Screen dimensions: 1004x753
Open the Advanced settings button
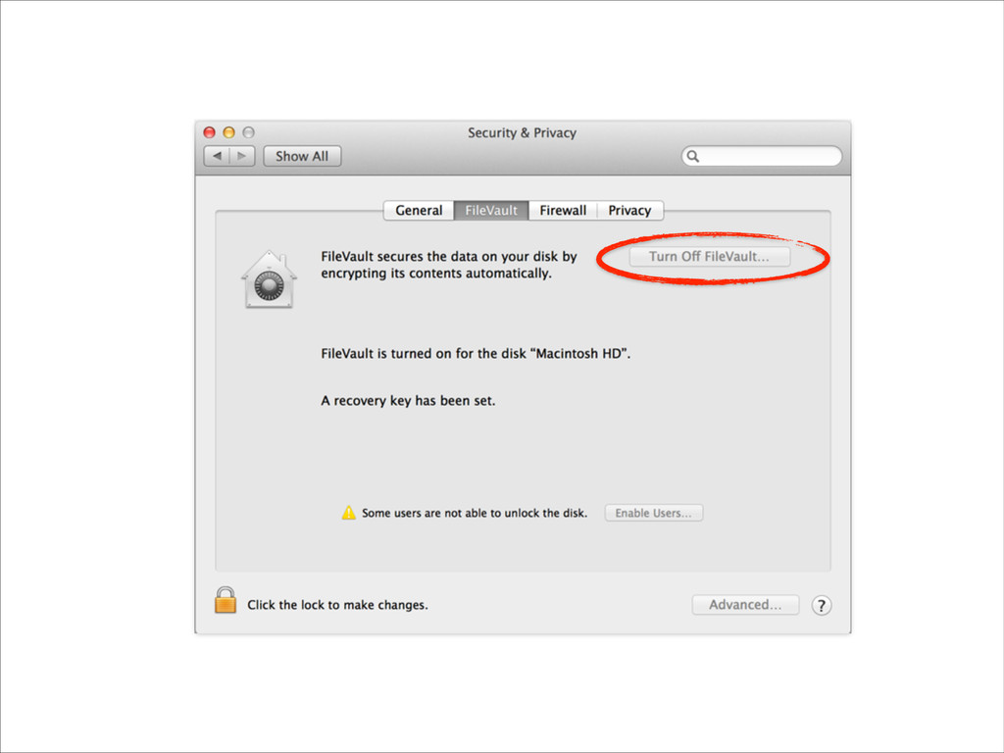coord(745,604)
